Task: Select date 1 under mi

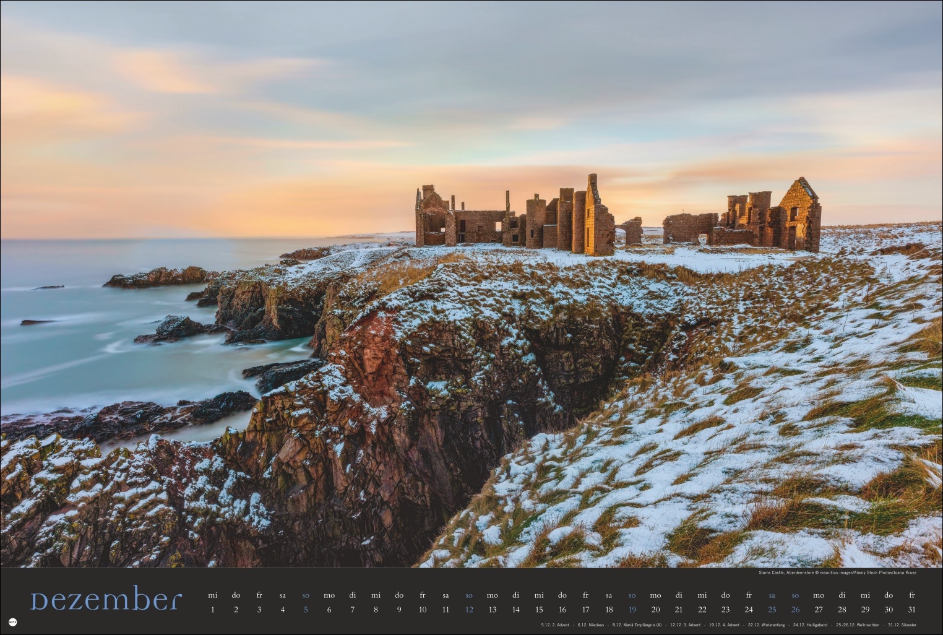Action: [x=213, y=610]
